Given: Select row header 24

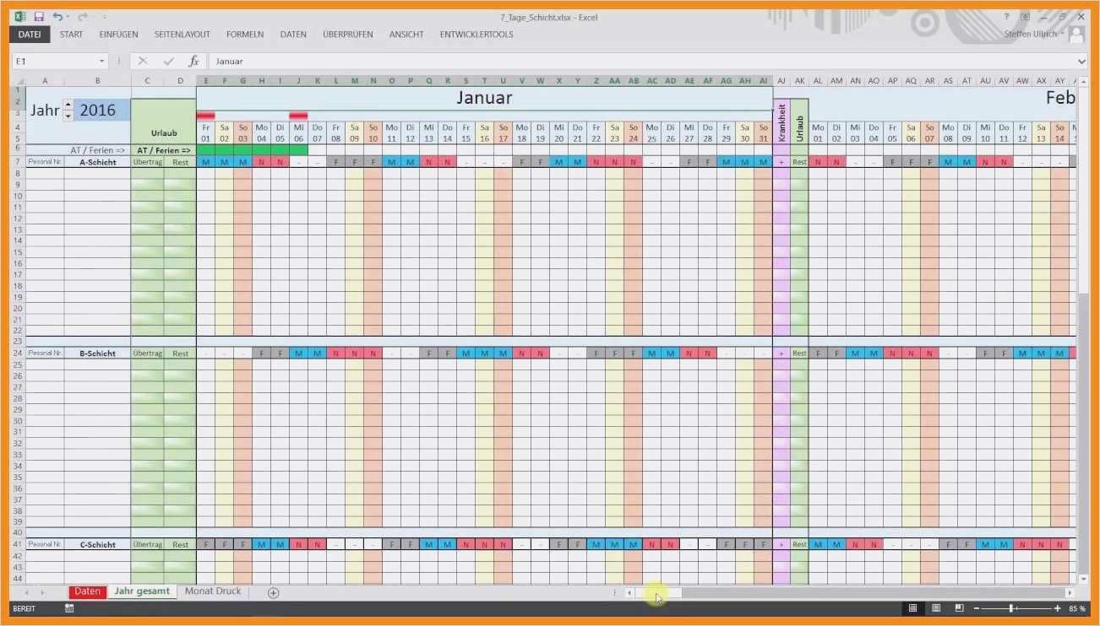Looking at the screenshot, I should [18, 353].
